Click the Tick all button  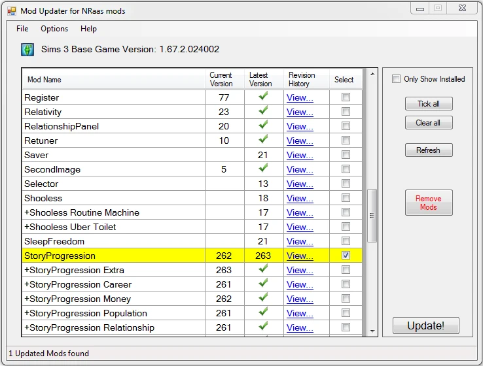pyautogui.click(x=429, y=104)
